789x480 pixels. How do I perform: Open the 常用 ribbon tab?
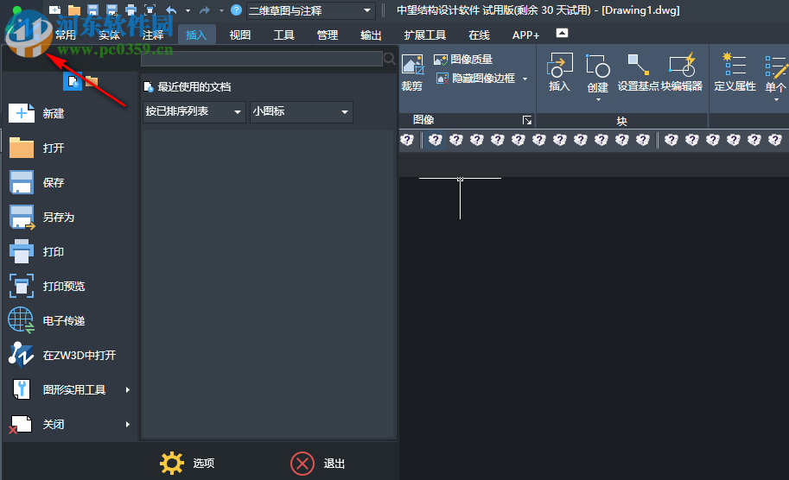66,35
